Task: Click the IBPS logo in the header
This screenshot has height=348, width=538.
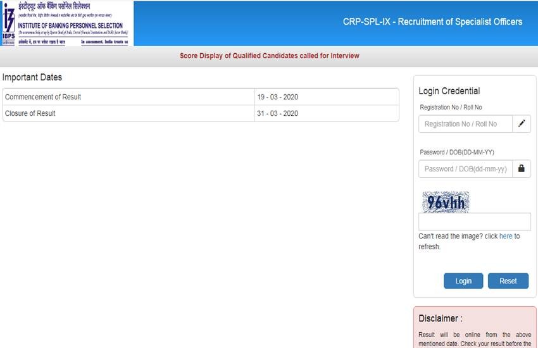Action: 9,23
